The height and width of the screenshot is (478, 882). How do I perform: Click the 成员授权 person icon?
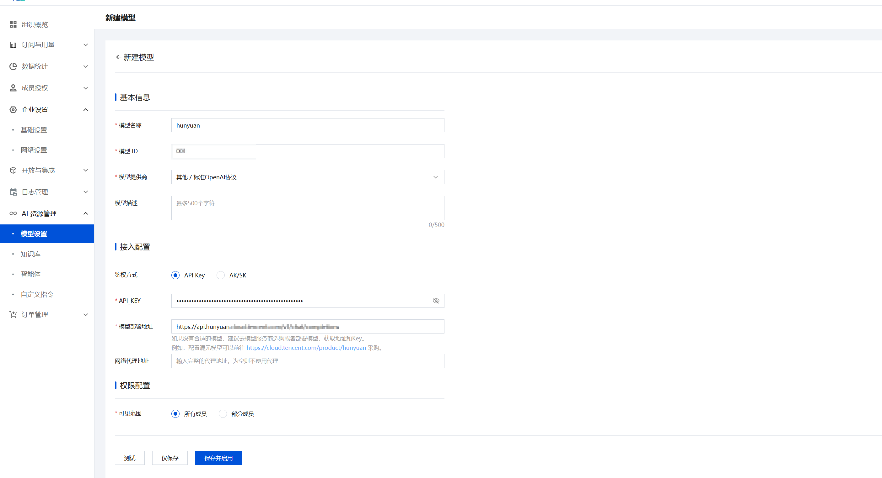pos(13,88)
